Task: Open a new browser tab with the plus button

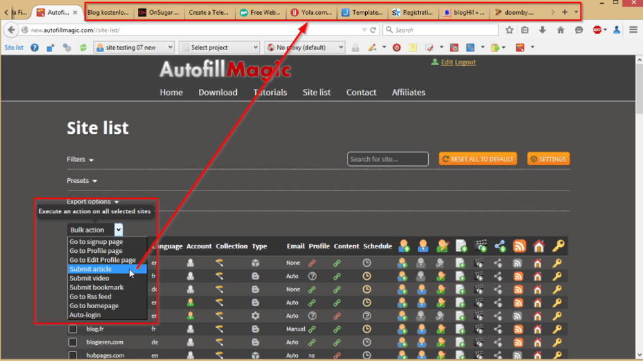Action: pyautogui.click(x=565, y=12)
